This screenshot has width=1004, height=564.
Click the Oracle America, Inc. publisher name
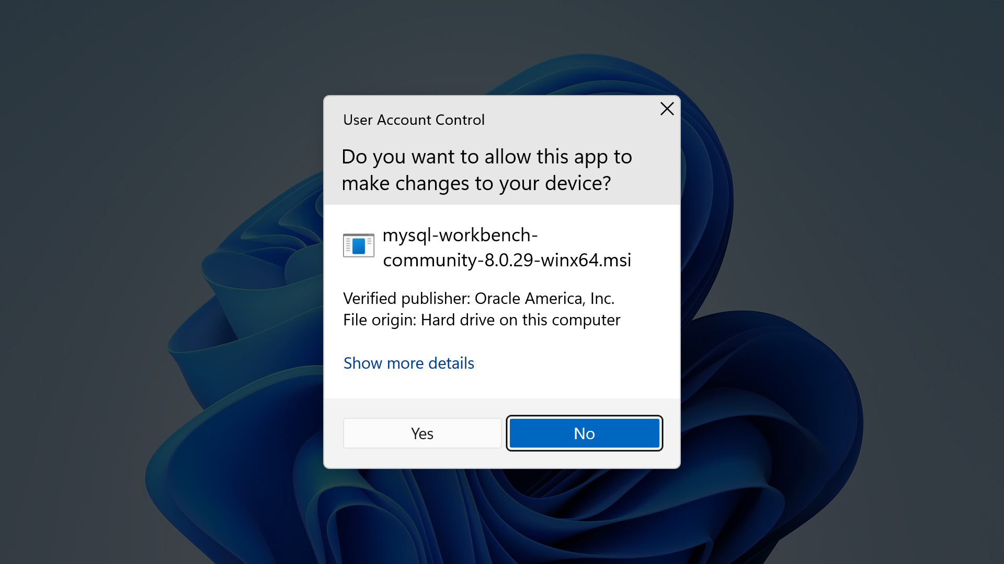(544, 298)
